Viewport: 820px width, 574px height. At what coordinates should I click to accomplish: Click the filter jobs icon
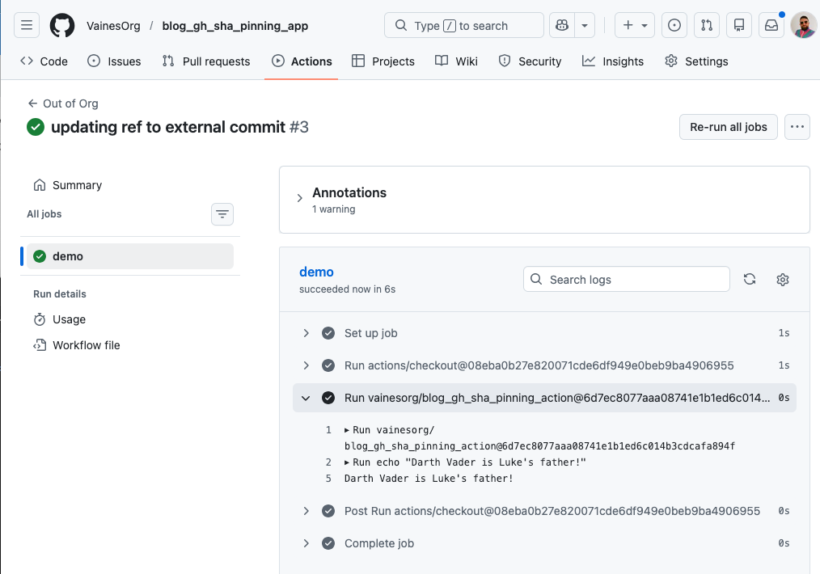point(222,214)
